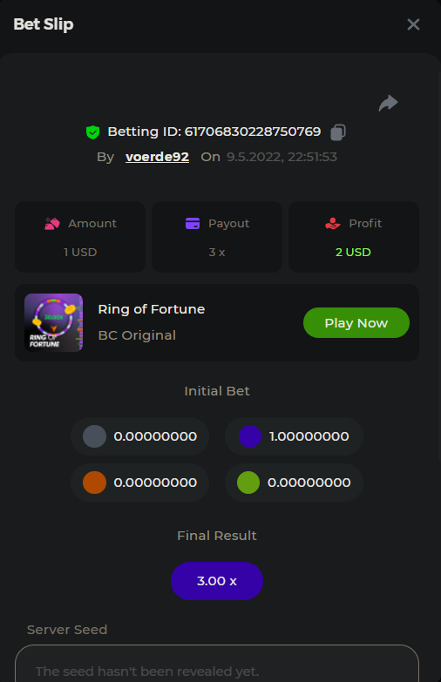Click the Ring of Fortune title
The image size is (441, 682).
click(x=152, y=309)
